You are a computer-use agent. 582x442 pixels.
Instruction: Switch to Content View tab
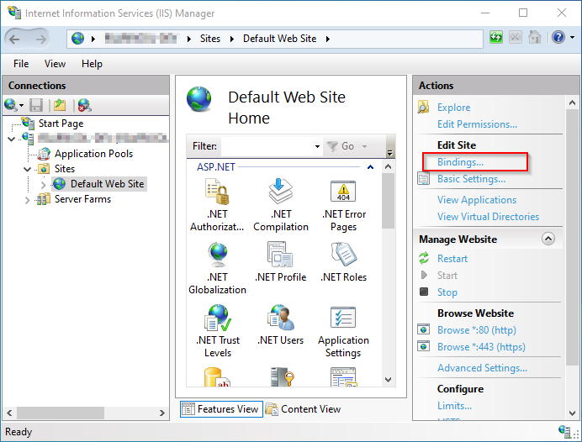[304, 409]
